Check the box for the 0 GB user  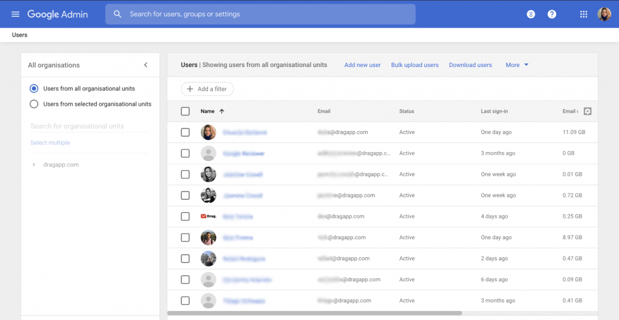pyautogui.click(x=185, y=153)
